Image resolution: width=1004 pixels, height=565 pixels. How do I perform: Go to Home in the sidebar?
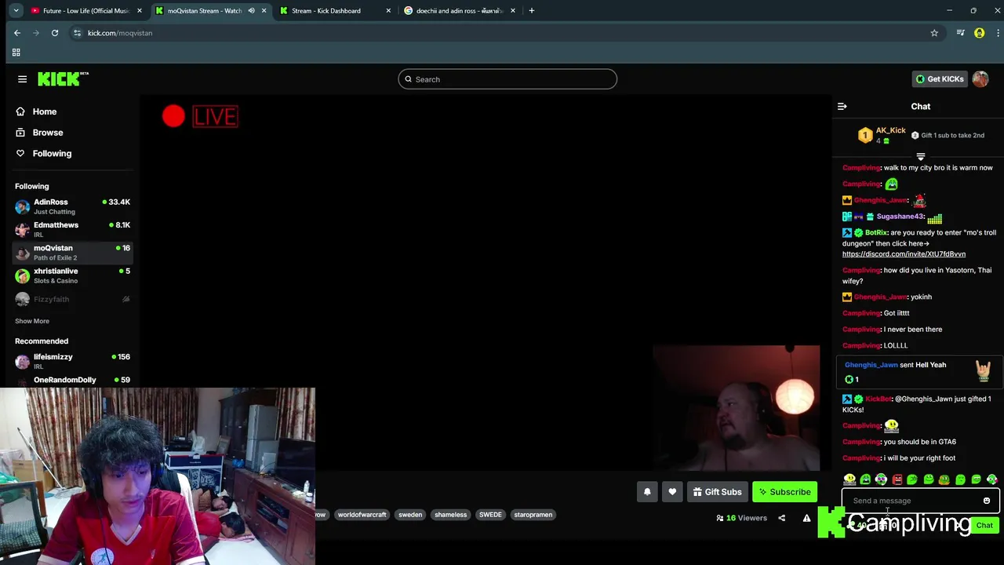coord(45,111)
